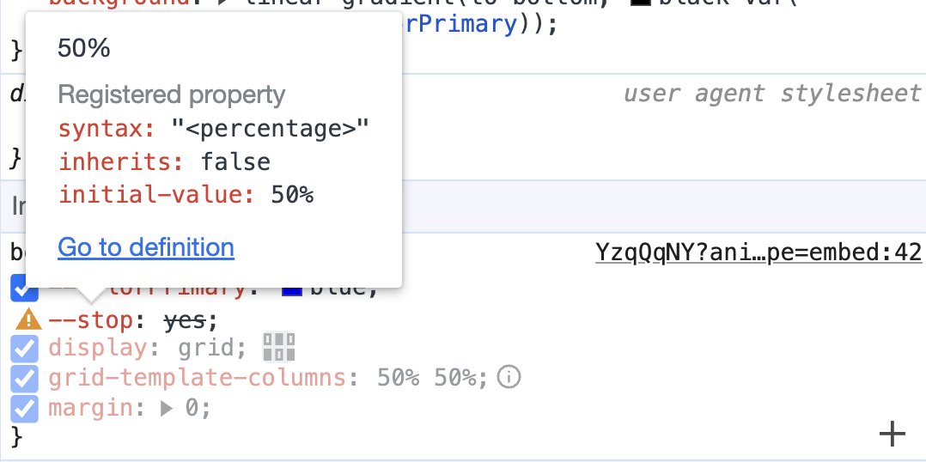Select the grid-template-columns property name
The height and width of the screenshot is (462, 926).
click(198, 378)
